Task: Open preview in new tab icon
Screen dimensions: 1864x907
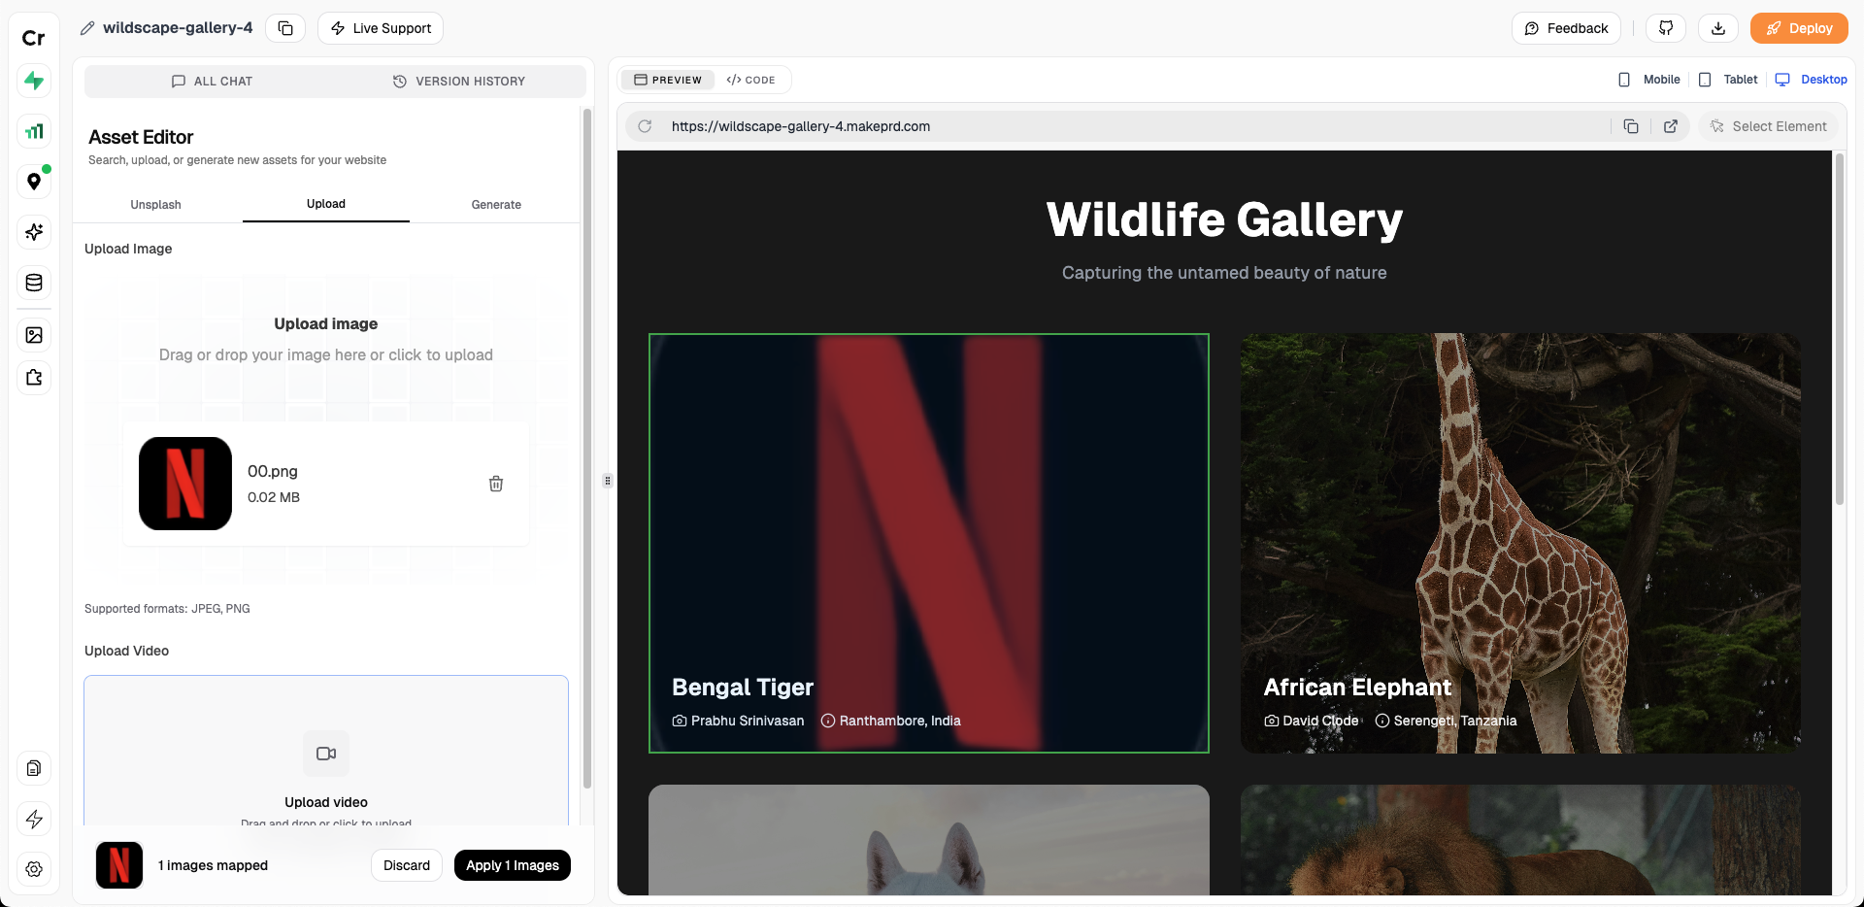Action: [1671, 126]
